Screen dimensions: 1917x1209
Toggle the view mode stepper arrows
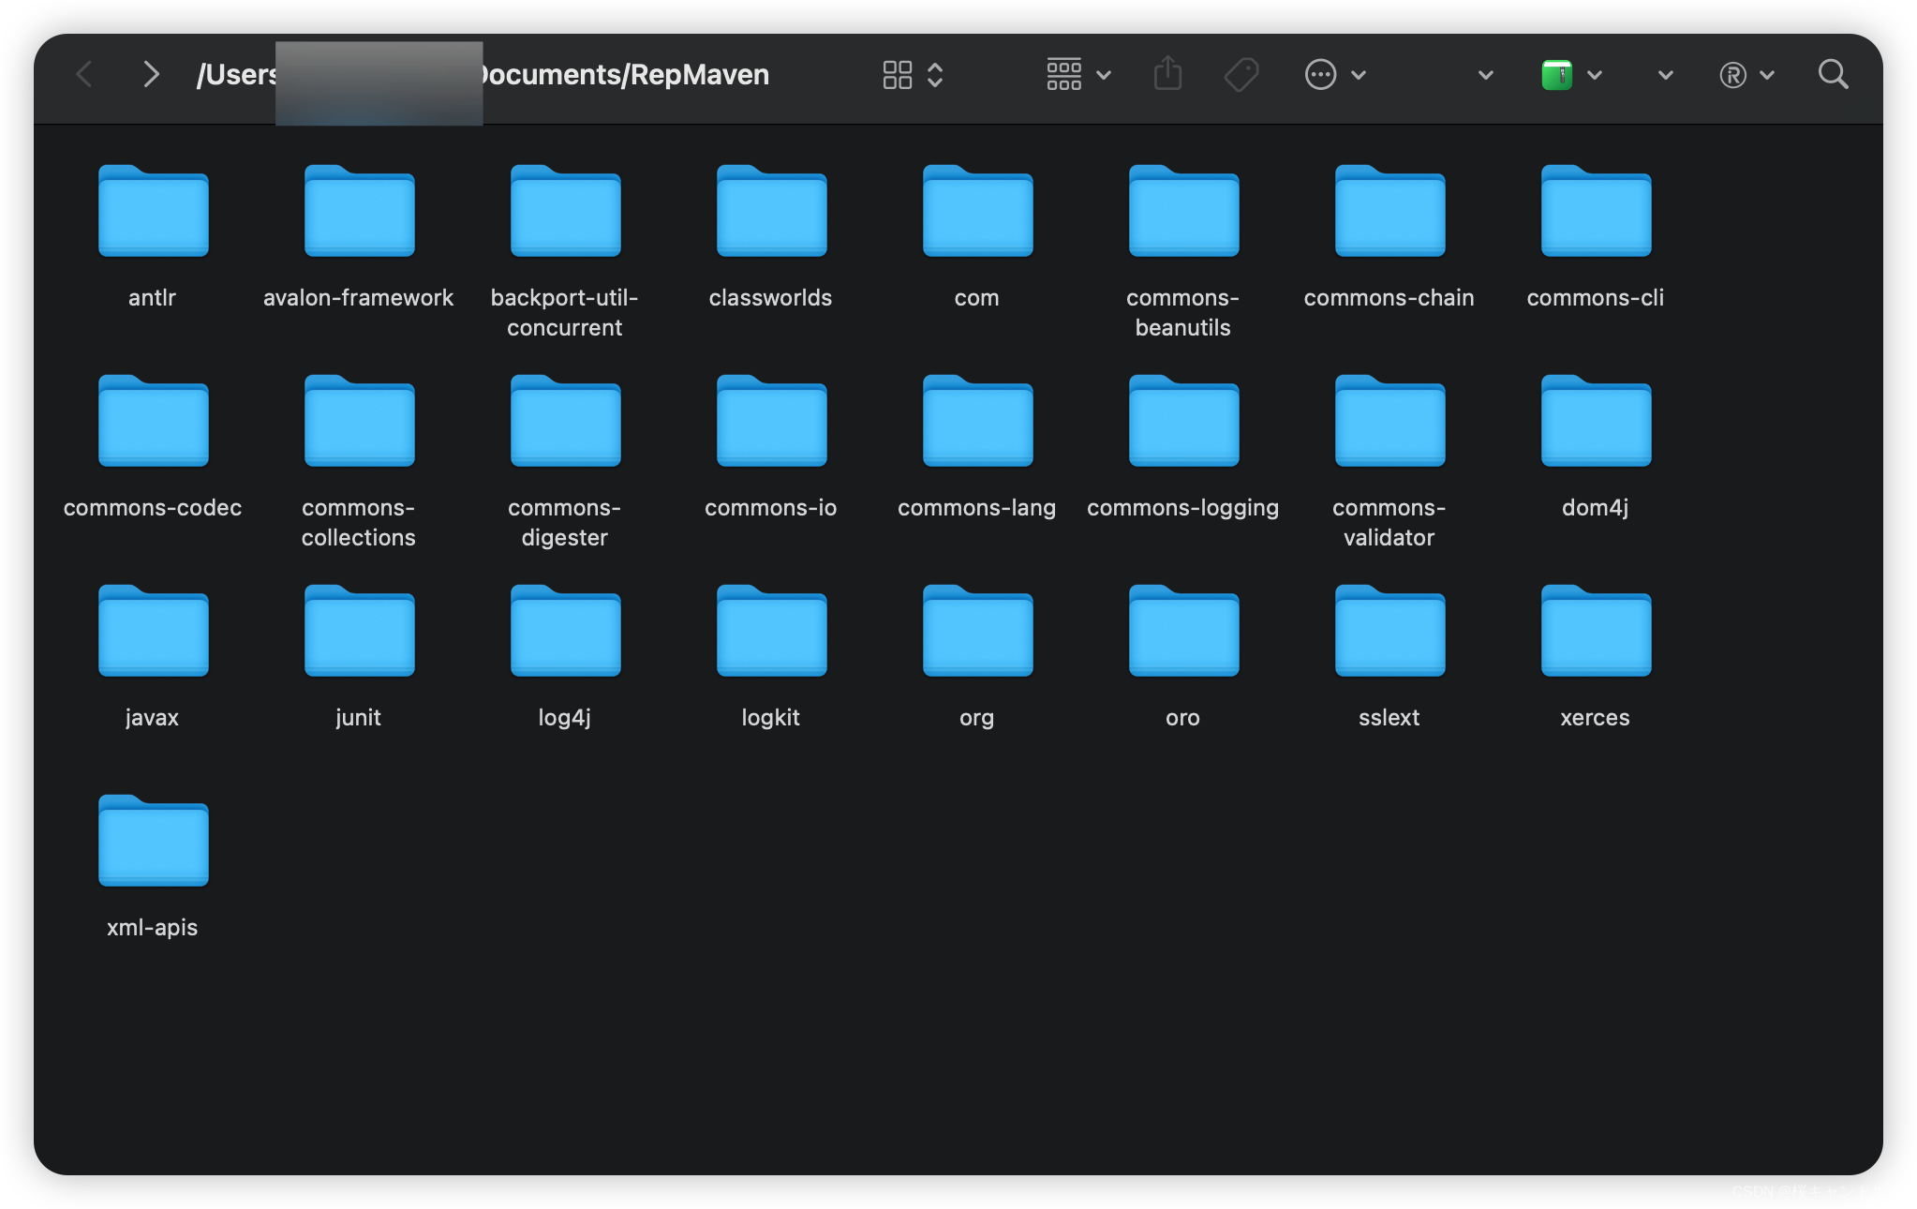click(x=935, y=75)
